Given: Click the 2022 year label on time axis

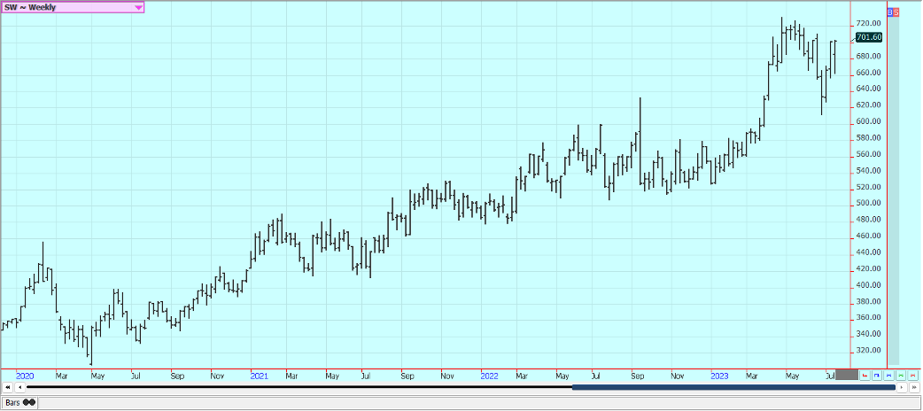Looking at the screenshot, I should pos(489,375).
